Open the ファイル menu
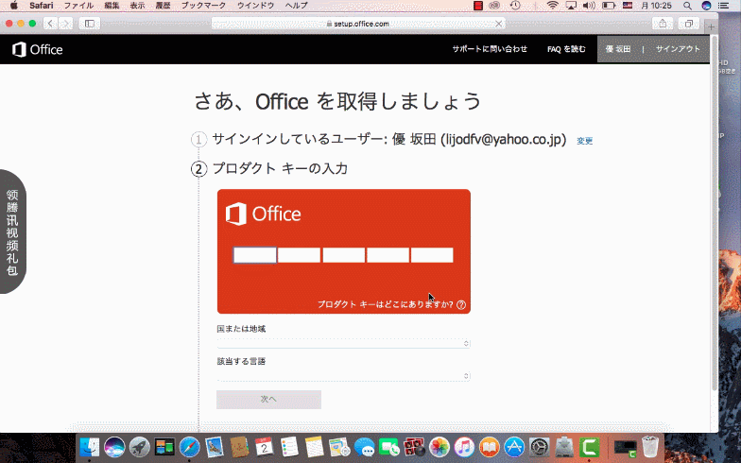Viewport: 741px width, 463px height. click(78, 6)
